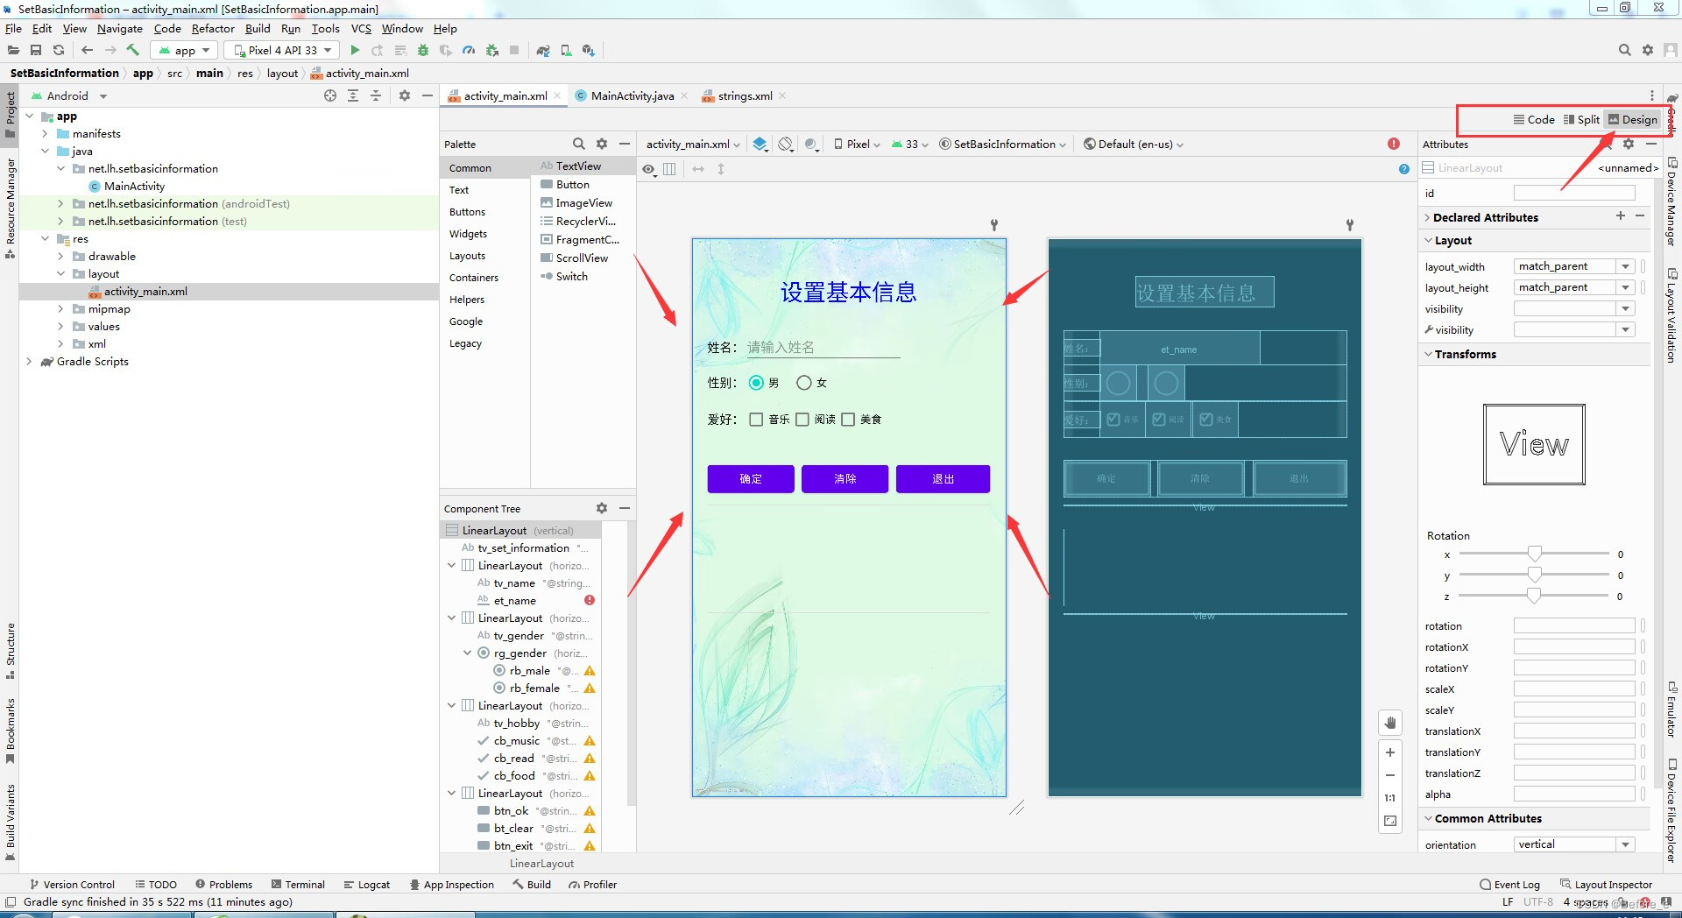Click the Rotation x slider handle
The height and width of the screenshot is (918, 1682).
click(1534, 554)
